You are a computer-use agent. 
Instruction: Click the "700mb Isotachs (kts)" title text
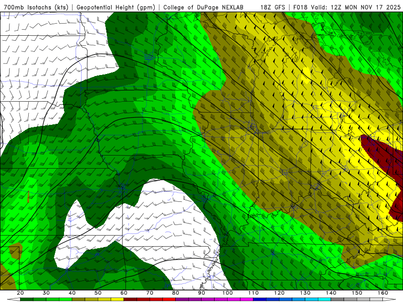(x=36, y=7)
